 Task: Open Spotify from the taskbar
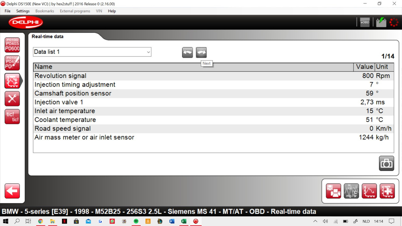pos(136,221)
